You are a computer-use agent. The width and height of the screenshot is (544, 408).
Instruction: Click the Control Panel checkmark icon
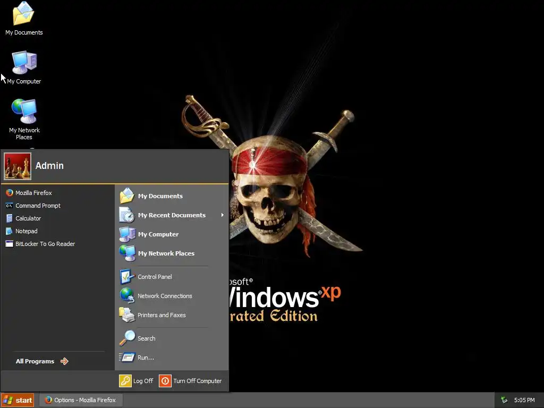(x=127, y=277)
